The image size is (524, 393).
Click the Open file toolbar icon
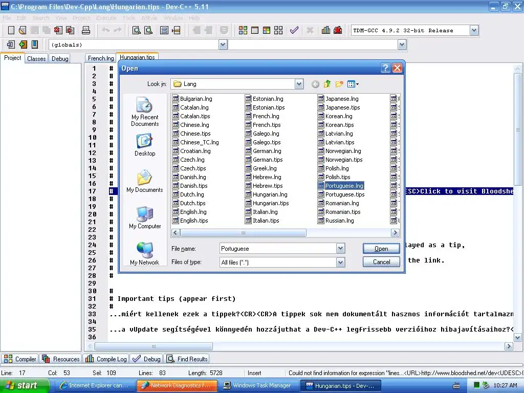point(23,30)
